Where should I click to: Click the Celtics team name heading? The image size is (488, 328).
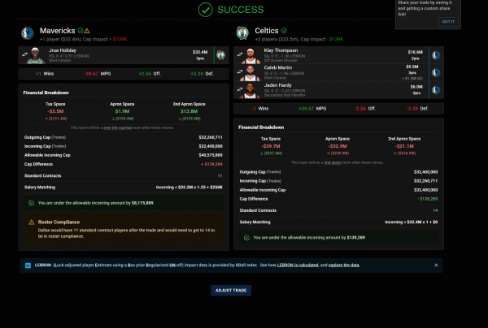click(267, 31)
